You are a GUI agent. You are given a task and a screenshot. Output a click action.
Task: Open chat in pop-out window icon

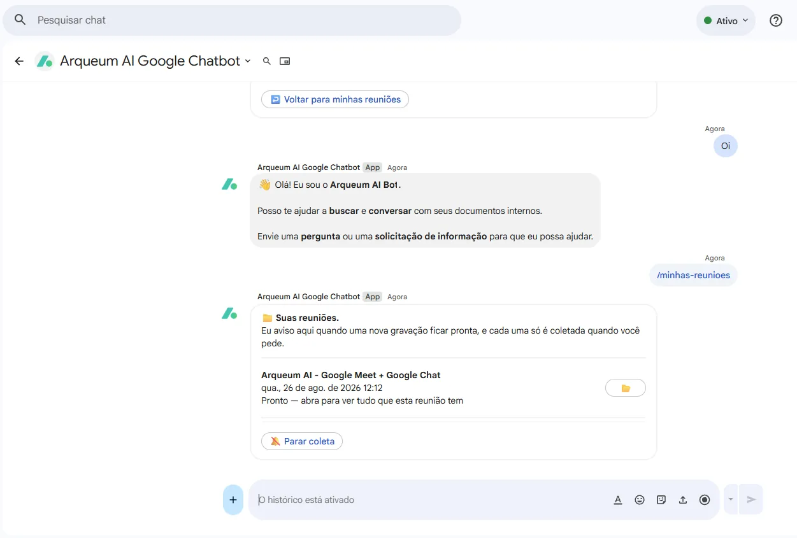pyautogui.click(x=285, y=61)
